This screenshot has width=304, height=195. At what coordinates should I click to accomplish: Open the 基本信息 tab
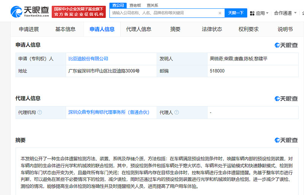coord(65,29)
